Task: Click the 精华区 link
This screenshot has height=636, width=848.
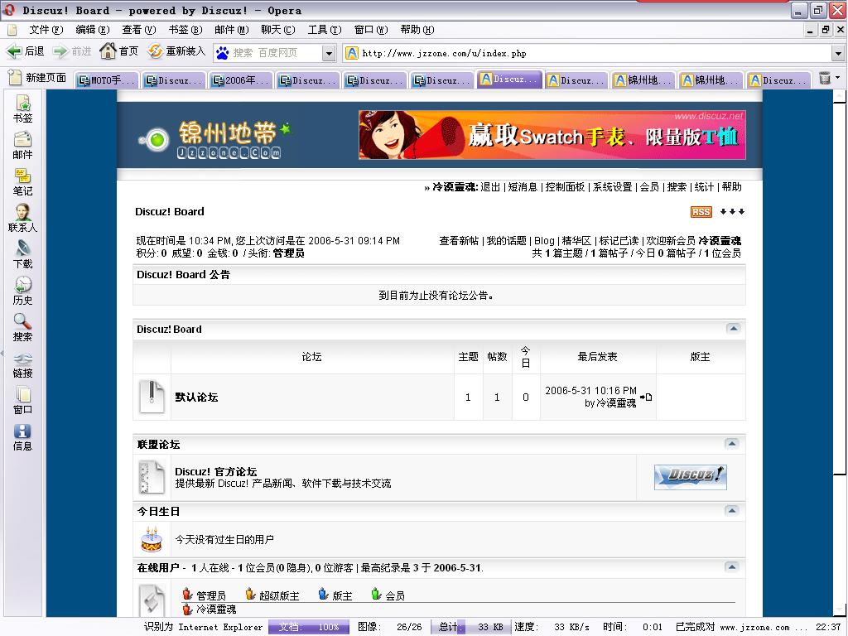Action: pyautogui.click(x=576, y=241)
